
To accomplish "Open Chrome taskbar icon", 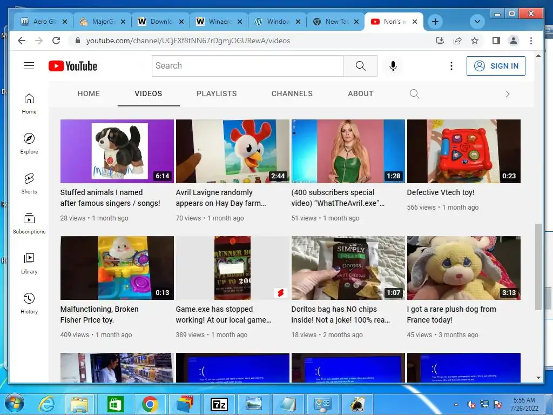I will pos(150,404).
